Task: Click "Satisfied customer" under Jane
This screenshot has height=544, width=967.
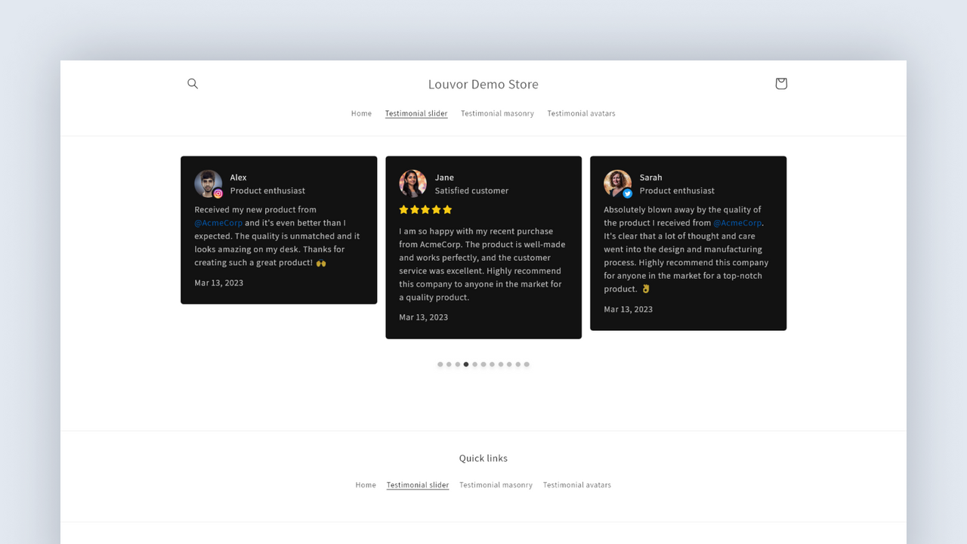Action: coord(471,191)
